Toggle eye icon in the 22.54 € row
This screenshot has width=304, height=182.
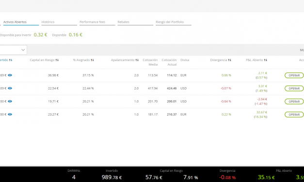point(10,88)
